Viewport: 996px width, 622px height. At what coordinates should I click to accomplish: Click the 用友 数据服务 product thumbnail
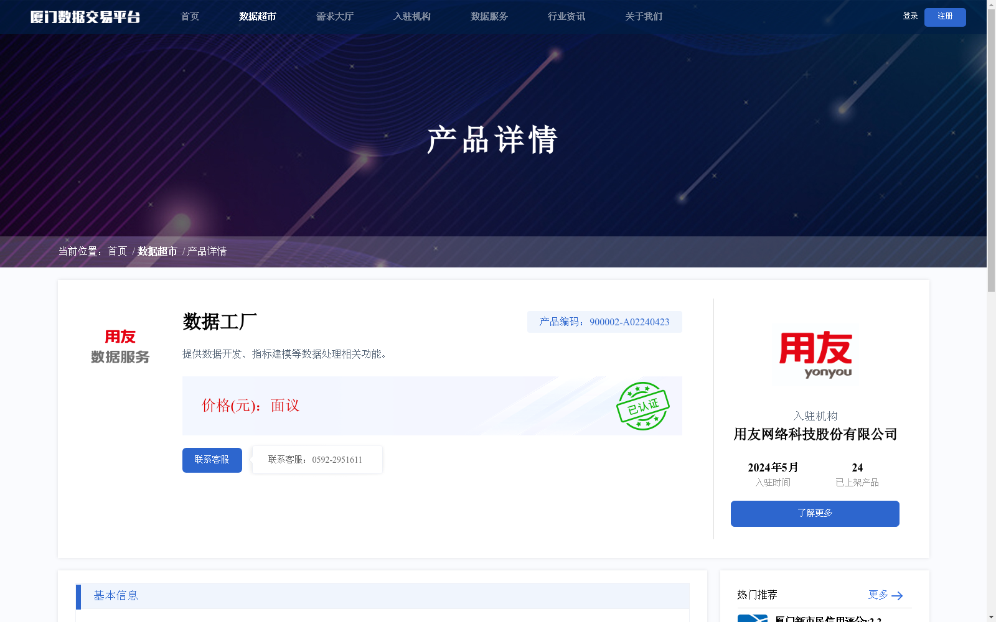(120, 347)
